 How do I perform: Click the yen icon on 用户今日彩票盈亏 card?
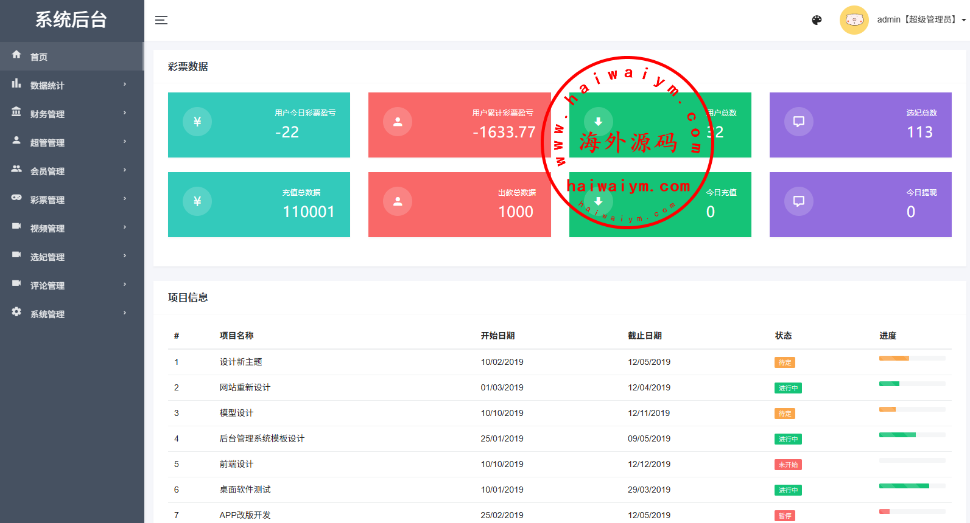197,122
